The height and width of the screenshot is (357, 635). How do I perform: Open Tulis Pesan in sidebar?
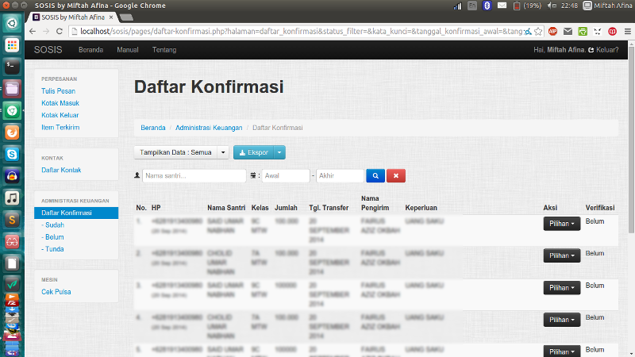58,91
